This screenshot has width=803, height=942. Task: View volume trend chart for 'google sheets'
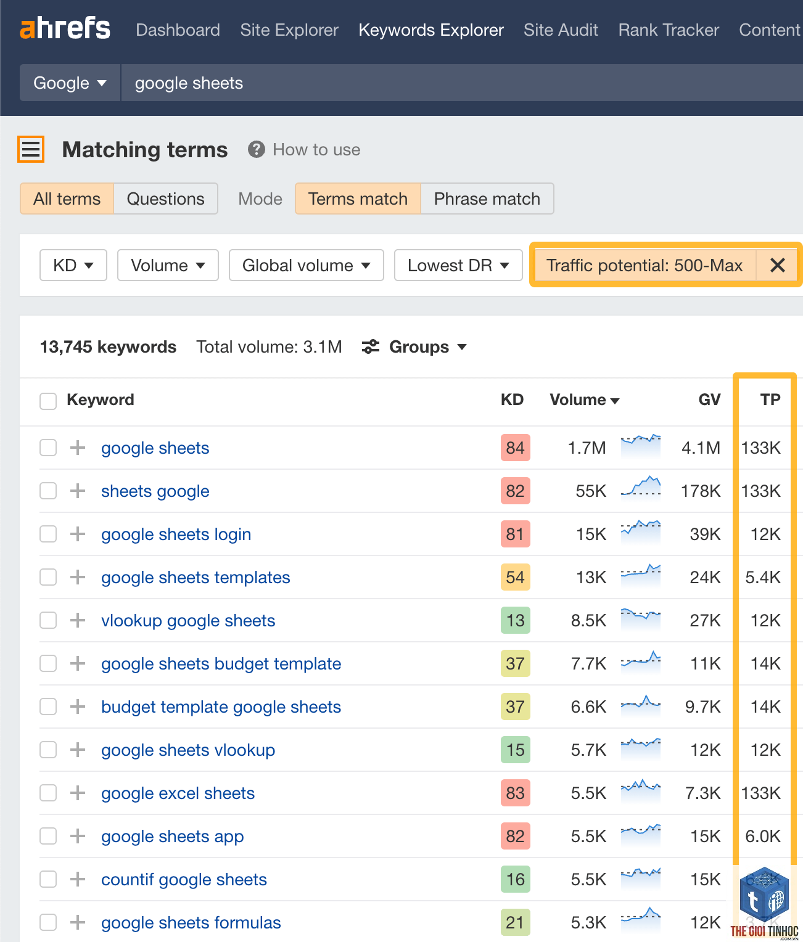[641, 445]
